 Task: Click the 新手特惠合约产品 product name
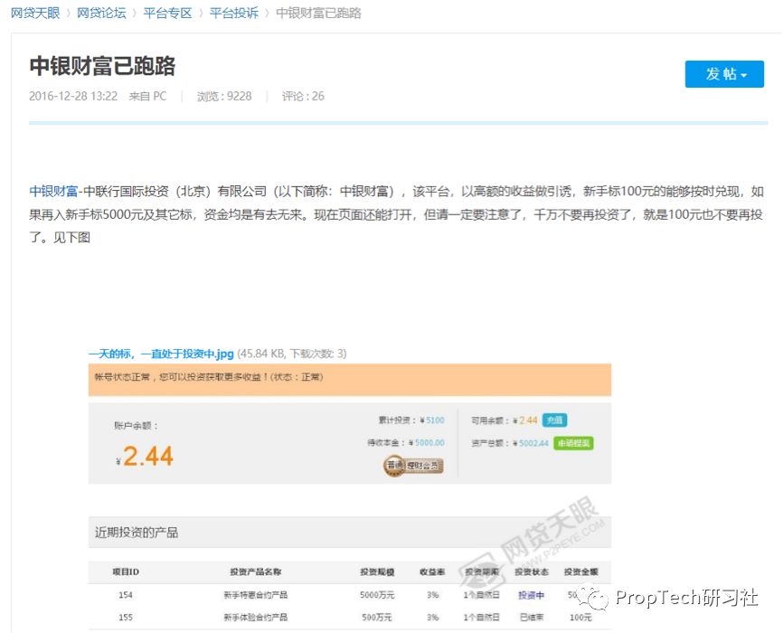coord(255,595)
